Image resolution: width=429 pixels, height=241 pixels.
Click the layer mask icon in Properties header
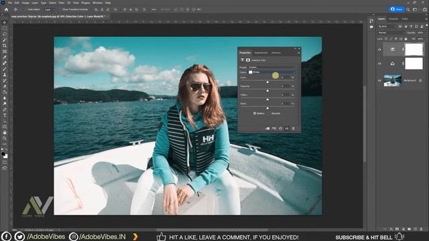[x=248, y=60]
